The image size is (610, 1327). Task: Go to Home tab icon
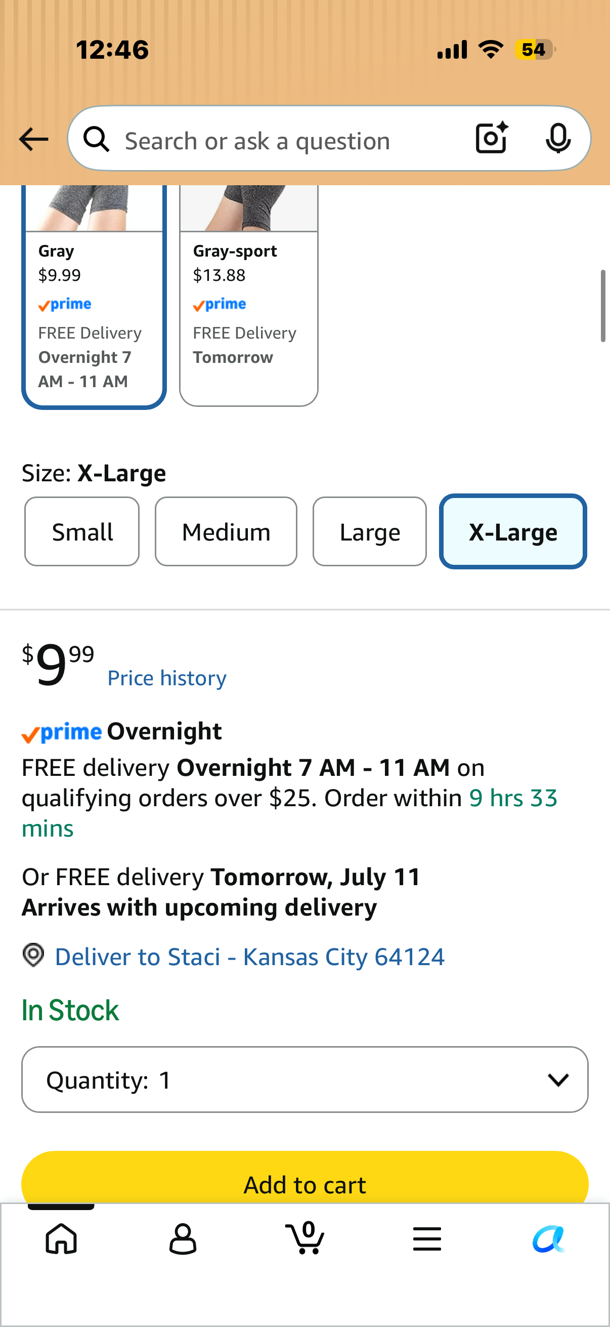click(x=61, y=1238)
